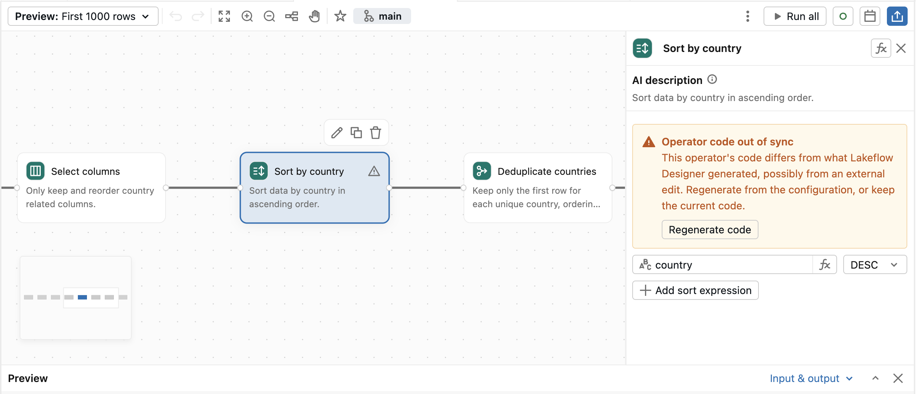Click the country sort column field
Image resolution: width=916 pixels, height=394 pixels.
pyautogui.click(x=722, y=265)
